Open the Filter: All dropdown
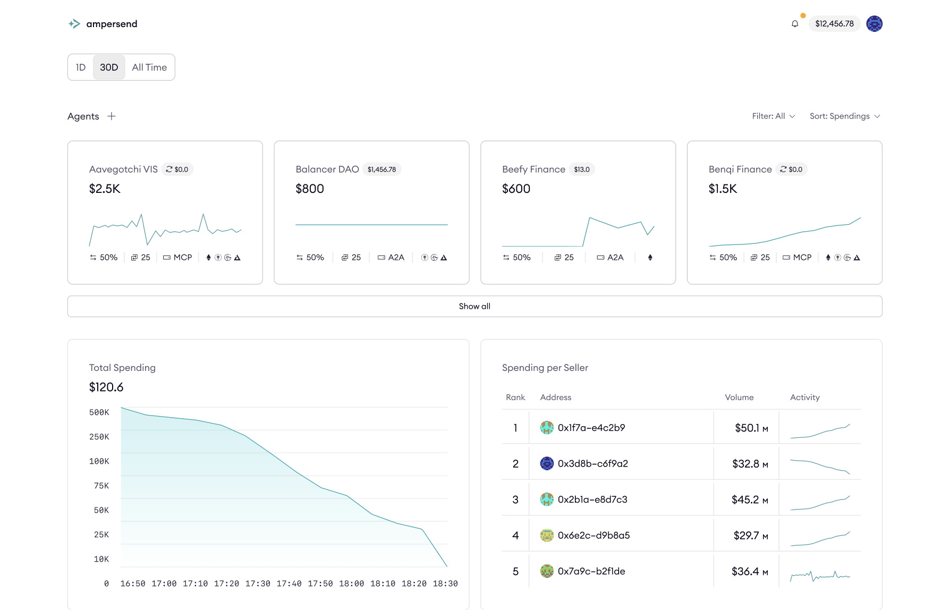 774,116
